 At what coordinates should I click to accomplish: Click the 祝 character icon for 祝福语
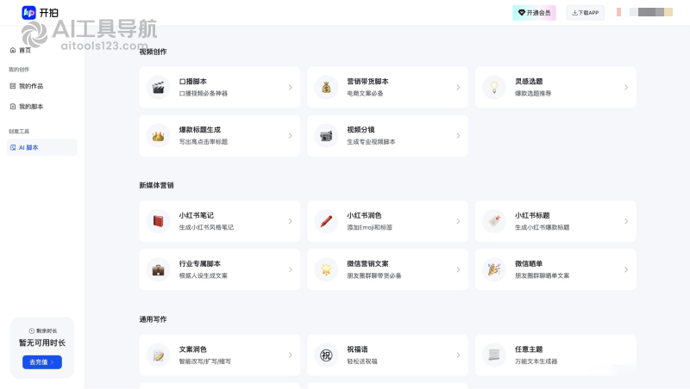[x=326, y=355]
